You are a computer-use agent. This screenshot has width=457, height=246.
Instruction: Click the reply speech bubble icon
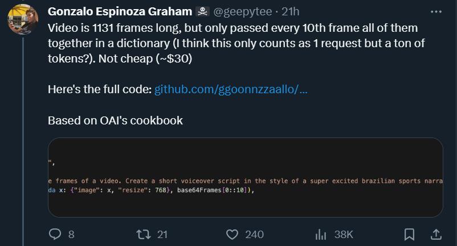[55, 234]
